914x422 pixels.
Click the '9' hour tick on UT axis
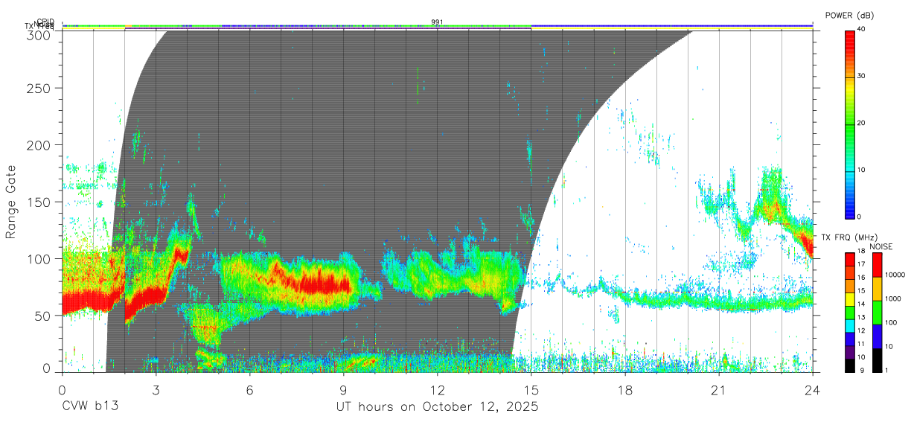click(x=343, y=389)
